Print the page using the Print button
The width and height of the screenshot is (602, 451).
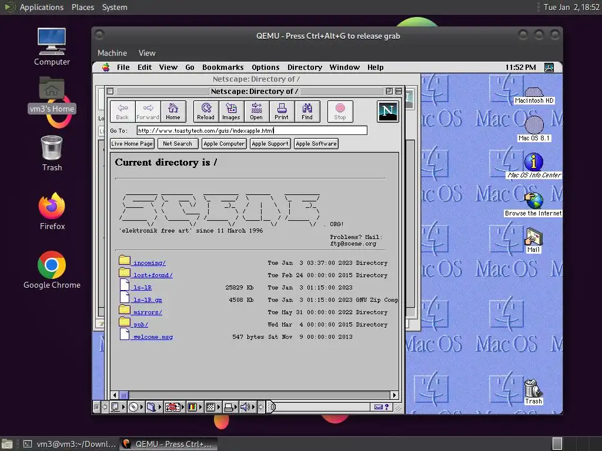282,112
